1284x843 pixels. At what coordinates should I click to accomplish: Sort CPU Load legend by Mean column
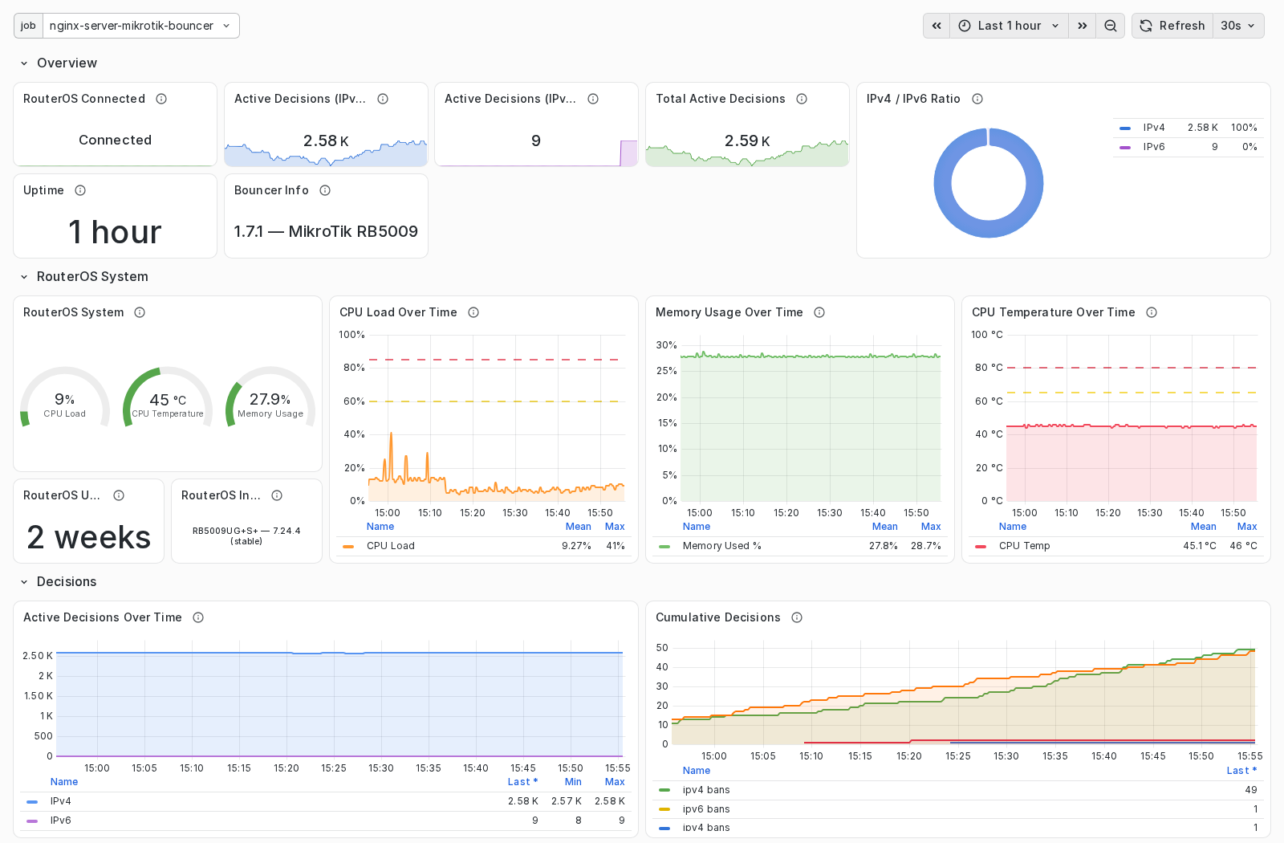(578, 527)
